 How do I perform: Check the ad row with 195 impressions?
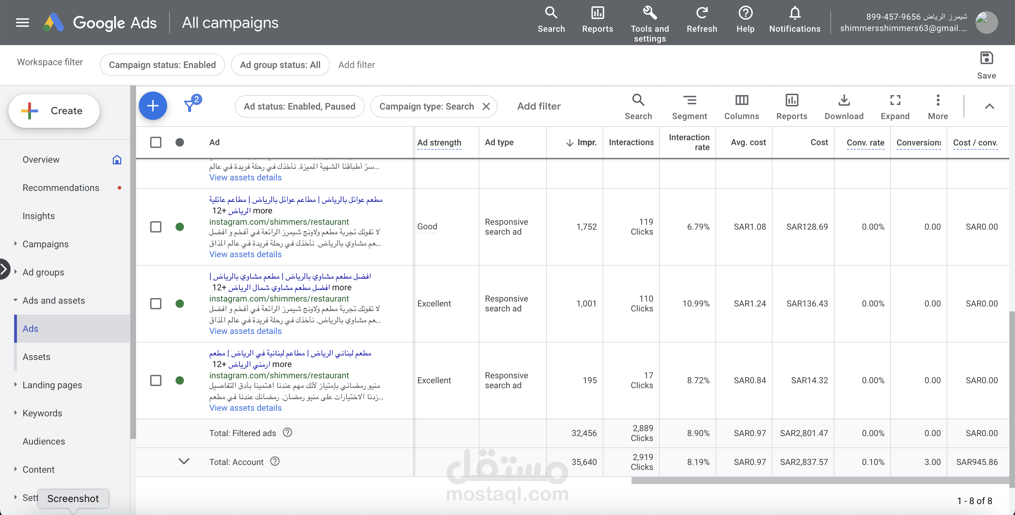(156, 380)
